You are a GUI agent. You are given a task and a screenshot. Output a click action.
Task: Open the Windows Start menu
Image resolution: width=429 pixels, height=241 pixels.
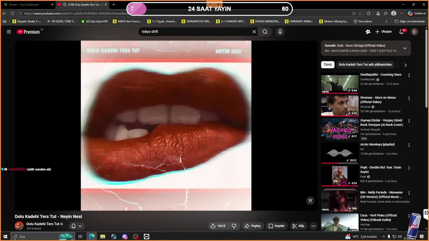click(x=5, y=237)
